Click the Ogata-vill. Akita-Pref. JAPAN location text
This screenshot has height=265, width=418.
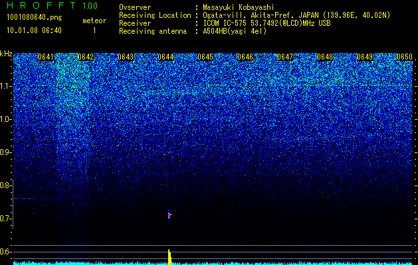(296, 15)
